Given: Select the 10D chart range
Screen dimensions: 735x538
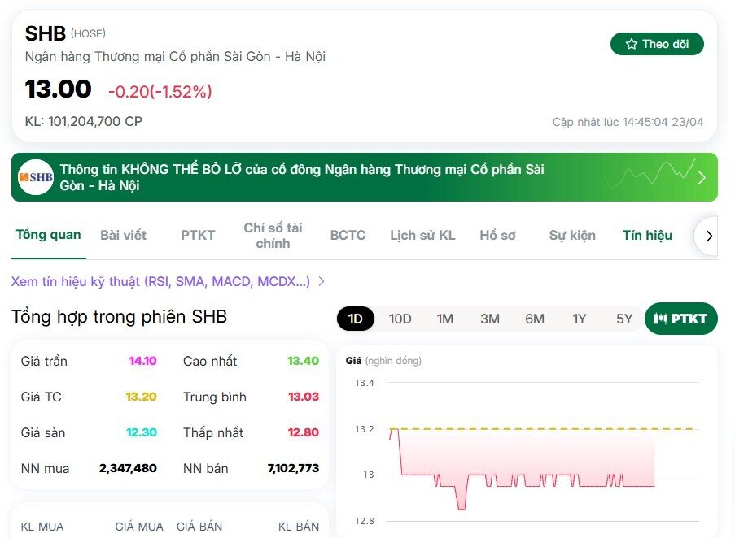Looking at the screenshot, I should point(400,319).
